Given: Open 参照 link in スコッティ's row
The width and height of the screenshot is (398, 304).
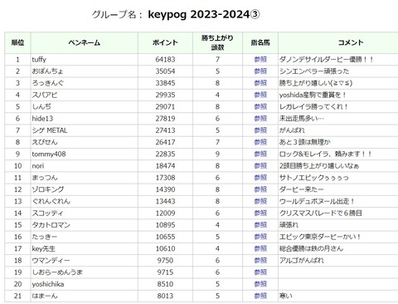Looking at the screenshot, I should click(260, 213).
